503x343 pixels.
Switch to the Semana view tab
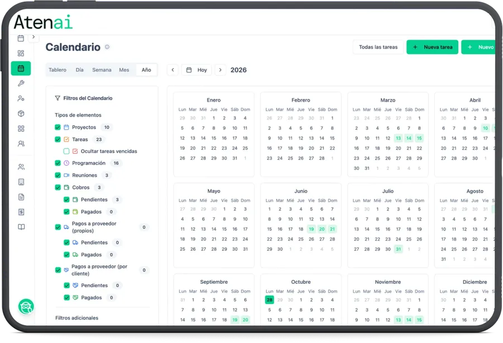point(102,70)
